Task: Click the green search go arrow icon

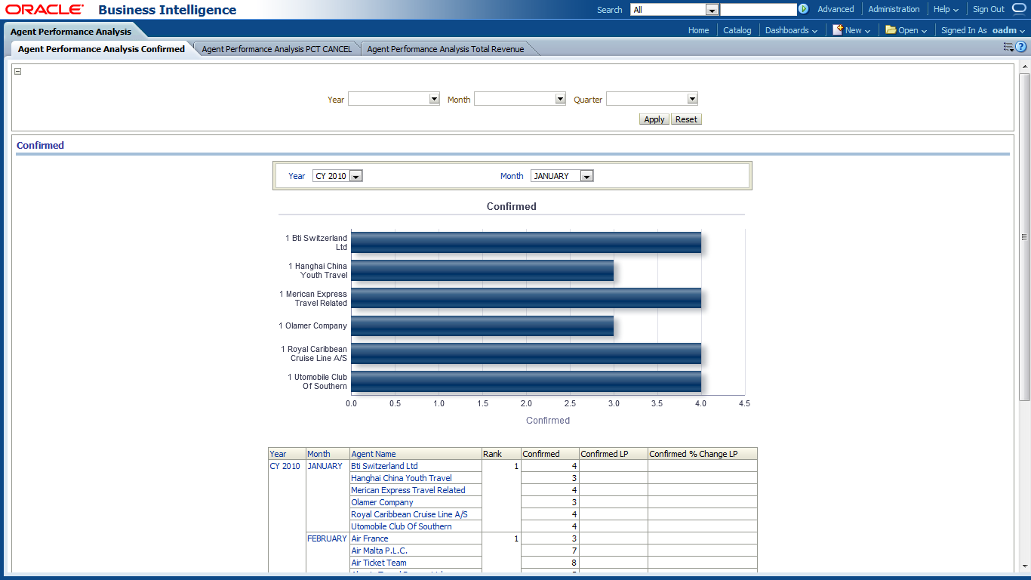Action: (x=803, y=9)
